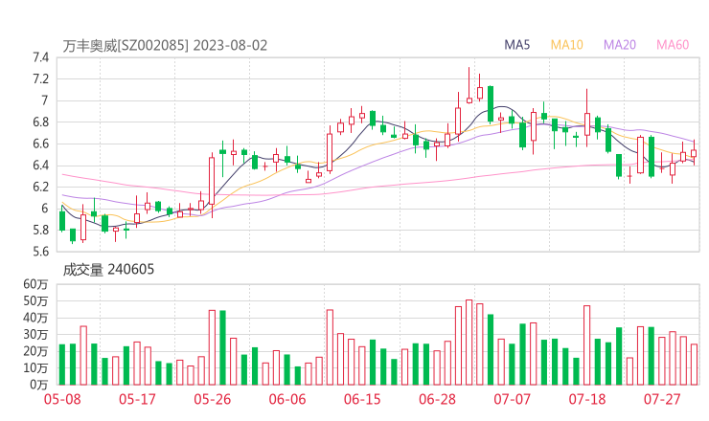Click the 60万 volume axis label

(35, 284)
